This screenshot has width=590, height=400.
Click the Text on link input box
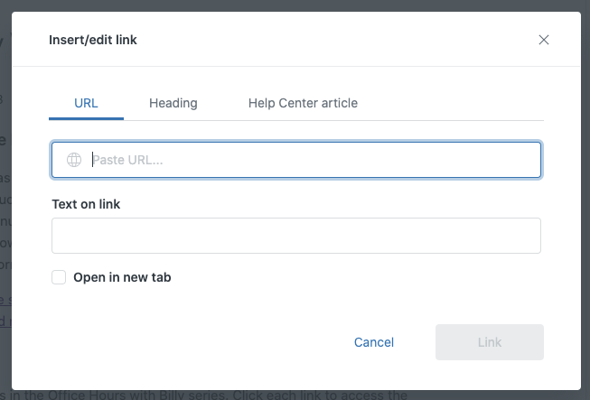pos(295,236)
